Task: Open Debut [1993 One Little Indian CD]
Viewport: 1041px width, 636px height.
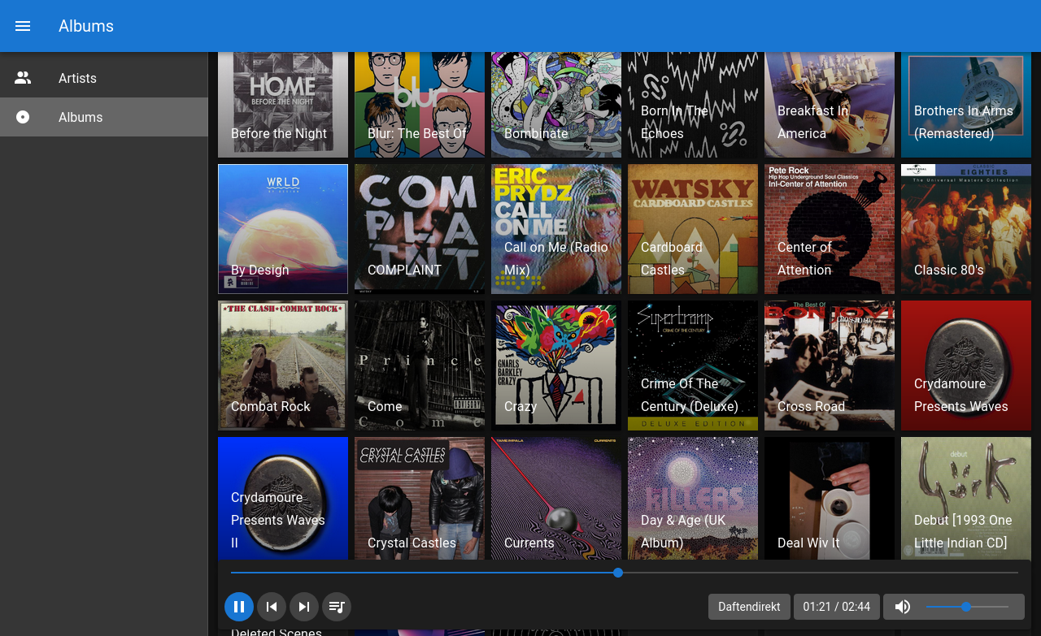Action: pyautogui.click(x=966, y=499)
